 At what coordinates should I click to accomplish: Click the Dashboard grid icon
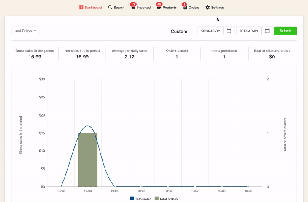[81, 8]
